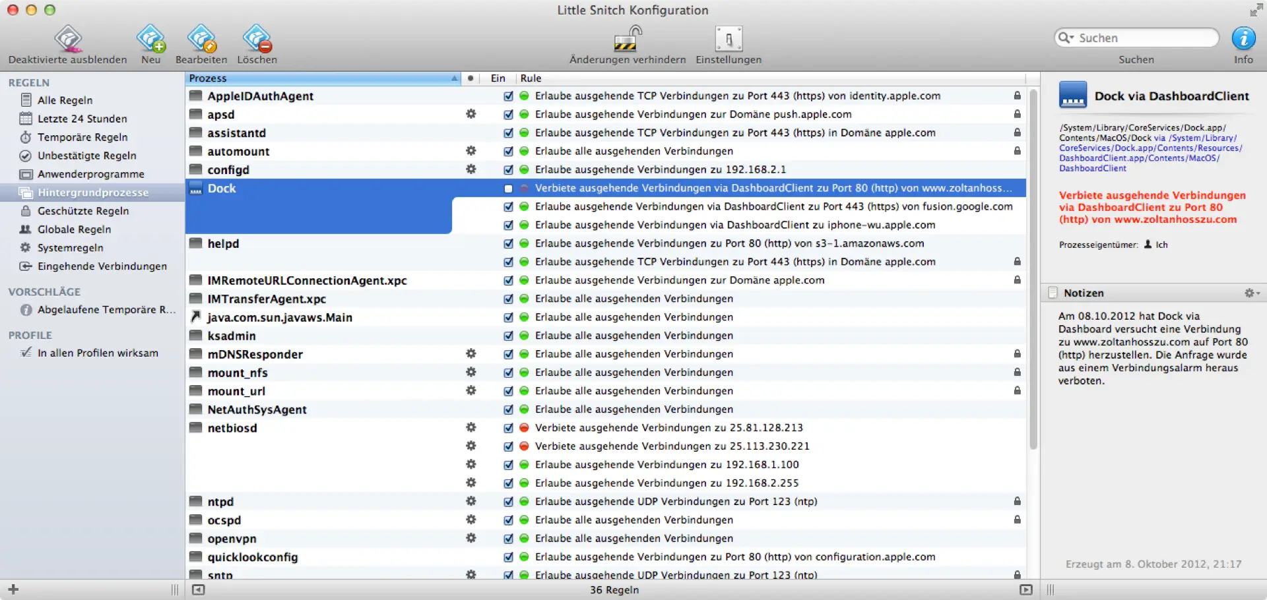Open the Notizen gear dropdown menu
Image resolution: width=1267 pixels, height=600 pixels.
tap(1251, 293)
